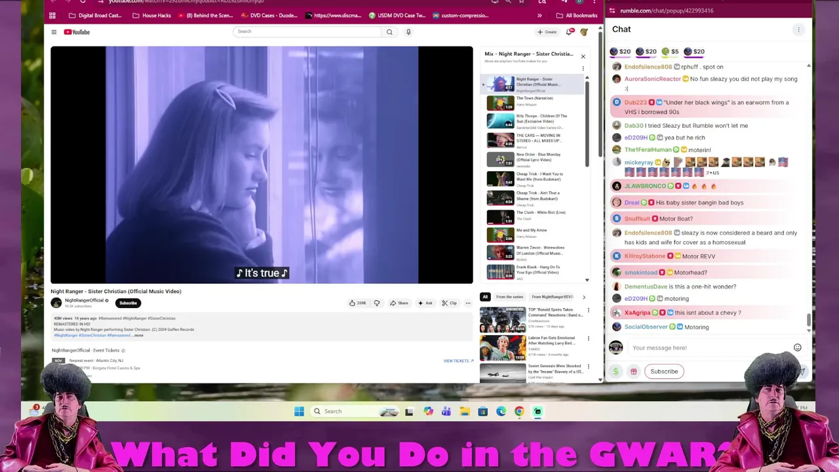The width and height of the screenshot is (839, 472).
Task: Subscribe to NightRangerOfficial channel
Action: click(128, 303)
